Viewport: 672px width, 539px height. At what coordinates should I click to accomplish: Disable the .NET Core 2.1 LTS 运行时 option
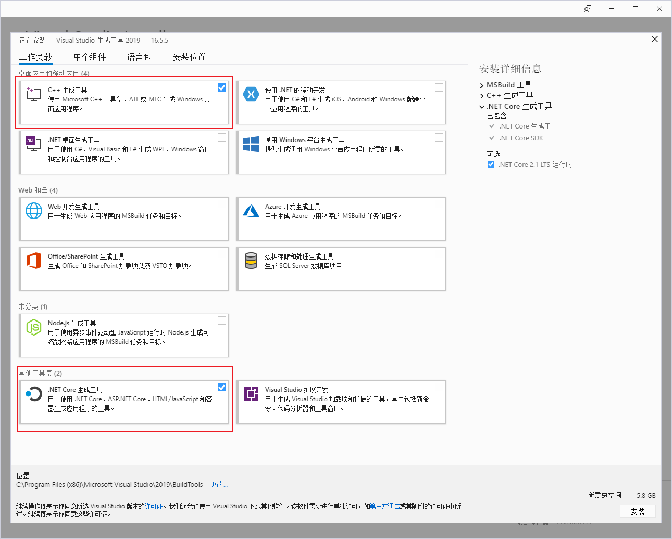pos(491,164)
